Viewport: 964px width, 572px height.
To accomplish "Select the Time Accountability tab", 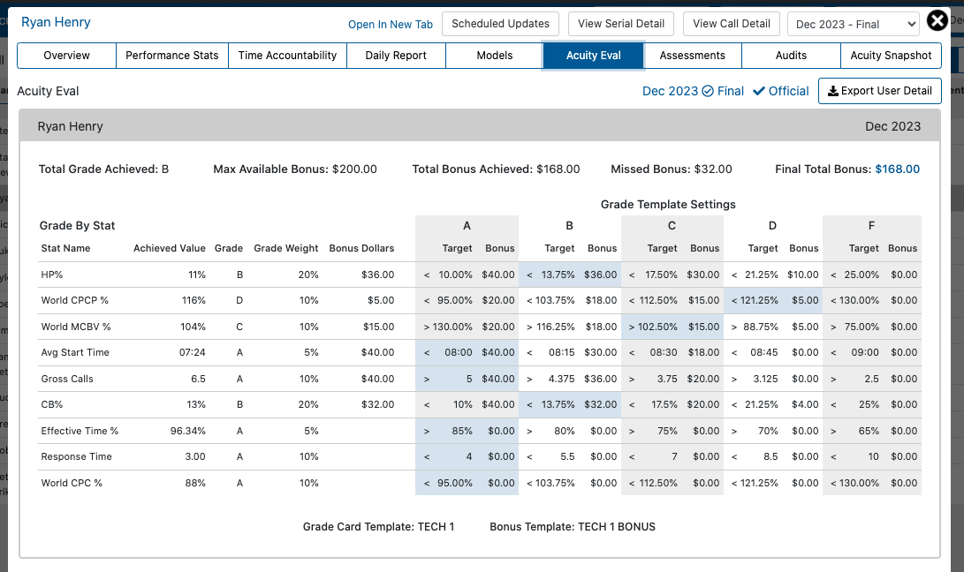I will point(288,56).
